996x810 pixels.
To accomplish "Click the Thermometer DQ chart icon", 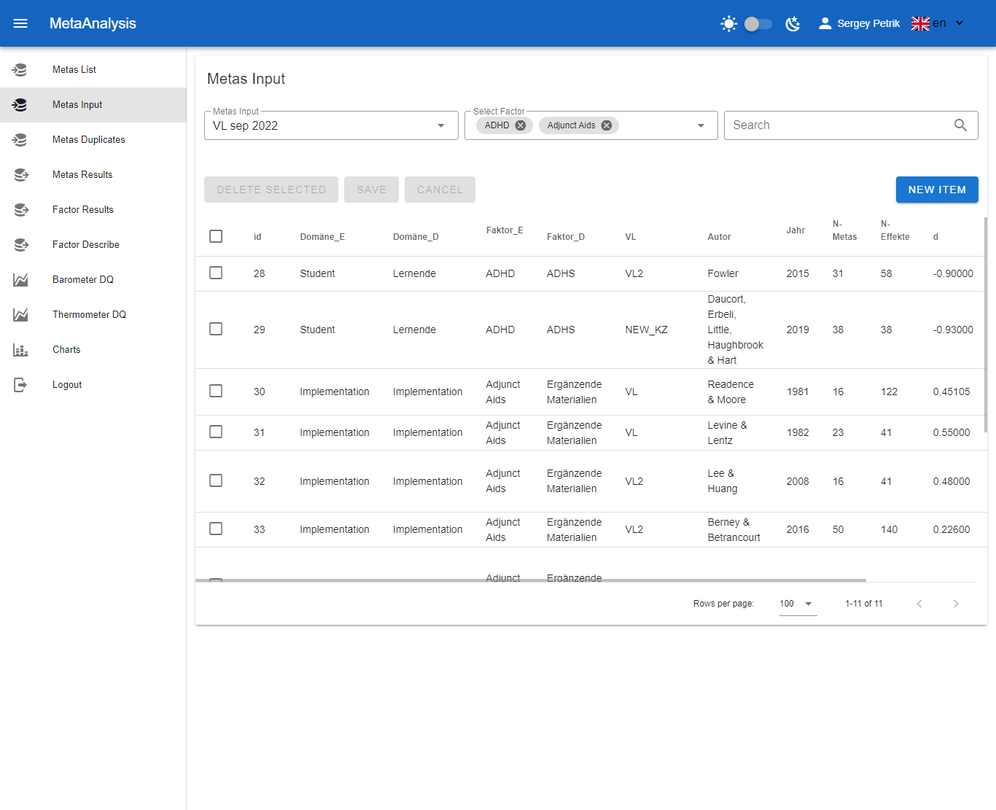I will [x=20, y=315].
